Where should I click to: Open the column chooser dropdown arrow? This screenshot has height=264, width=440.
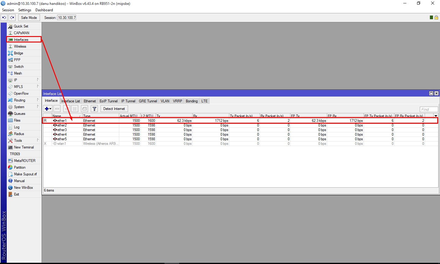[436, 116]
